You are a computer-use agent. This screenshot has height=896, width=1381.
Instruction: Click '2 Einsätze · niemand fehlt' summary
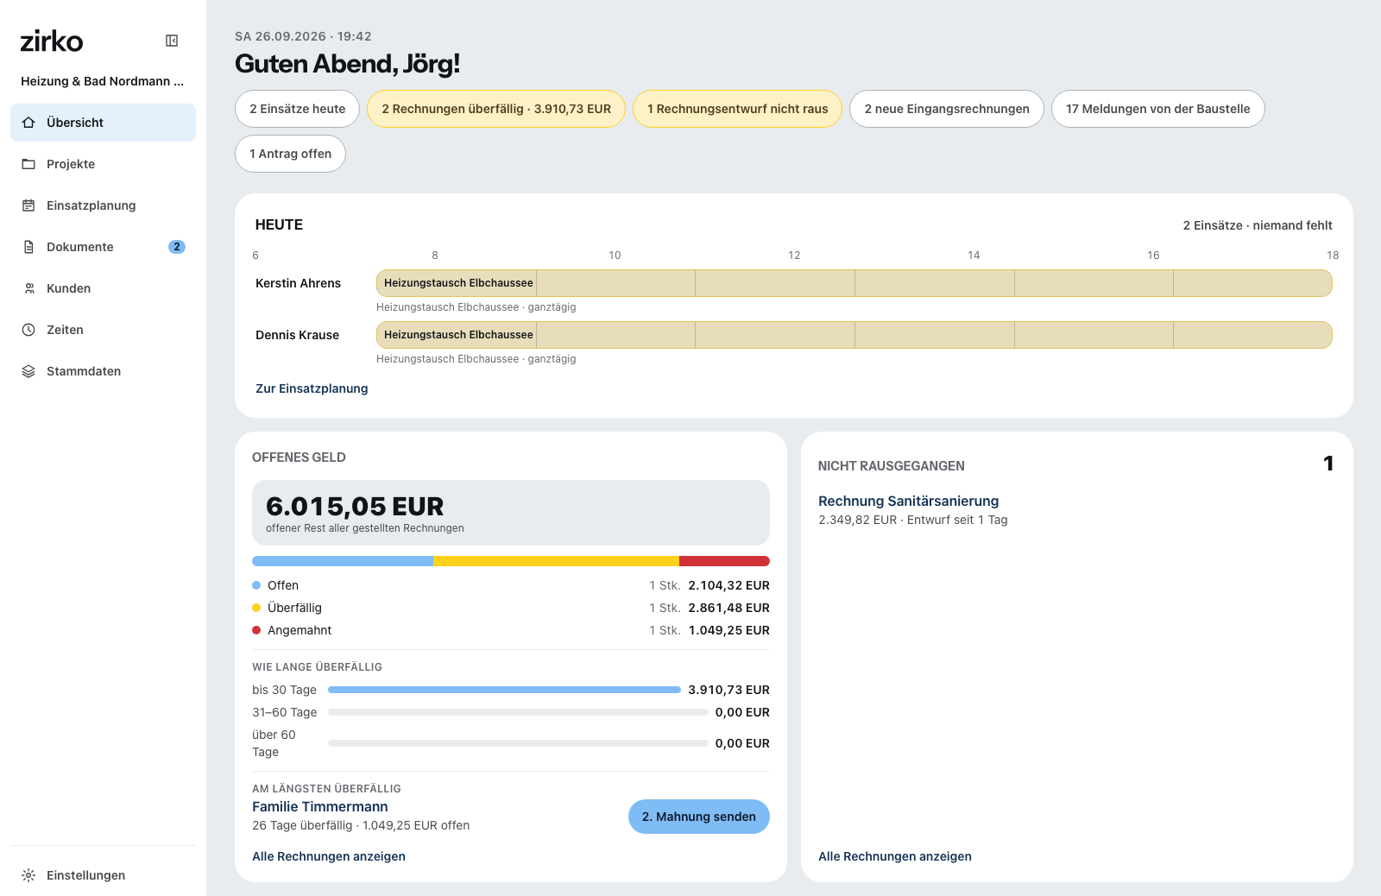point(1258,225)
